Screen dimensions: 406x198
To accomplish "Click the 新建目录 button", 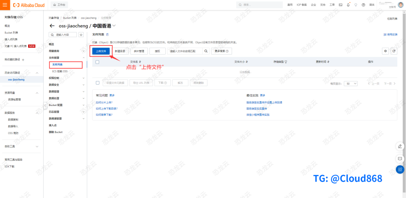I will click(x=120, y=51).
